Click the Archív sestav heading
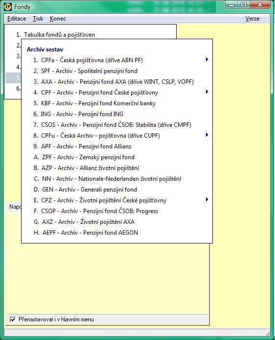Image resolution: width=275 pixels, height=340 pixels. (x=45, y=49)
